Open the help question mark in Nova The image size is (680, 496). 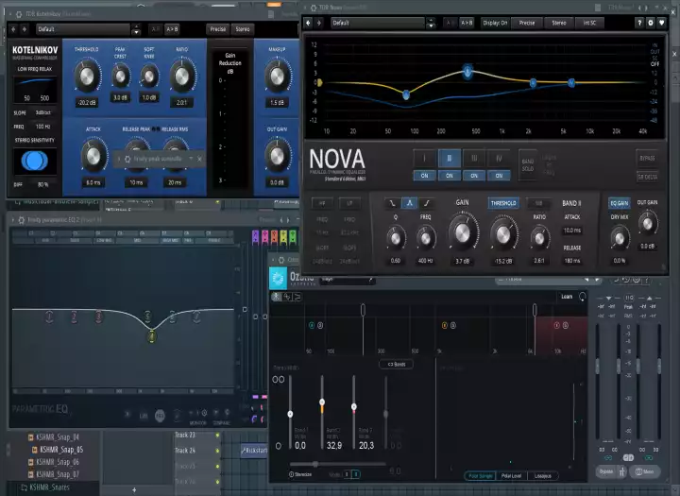tap(639, 23)
